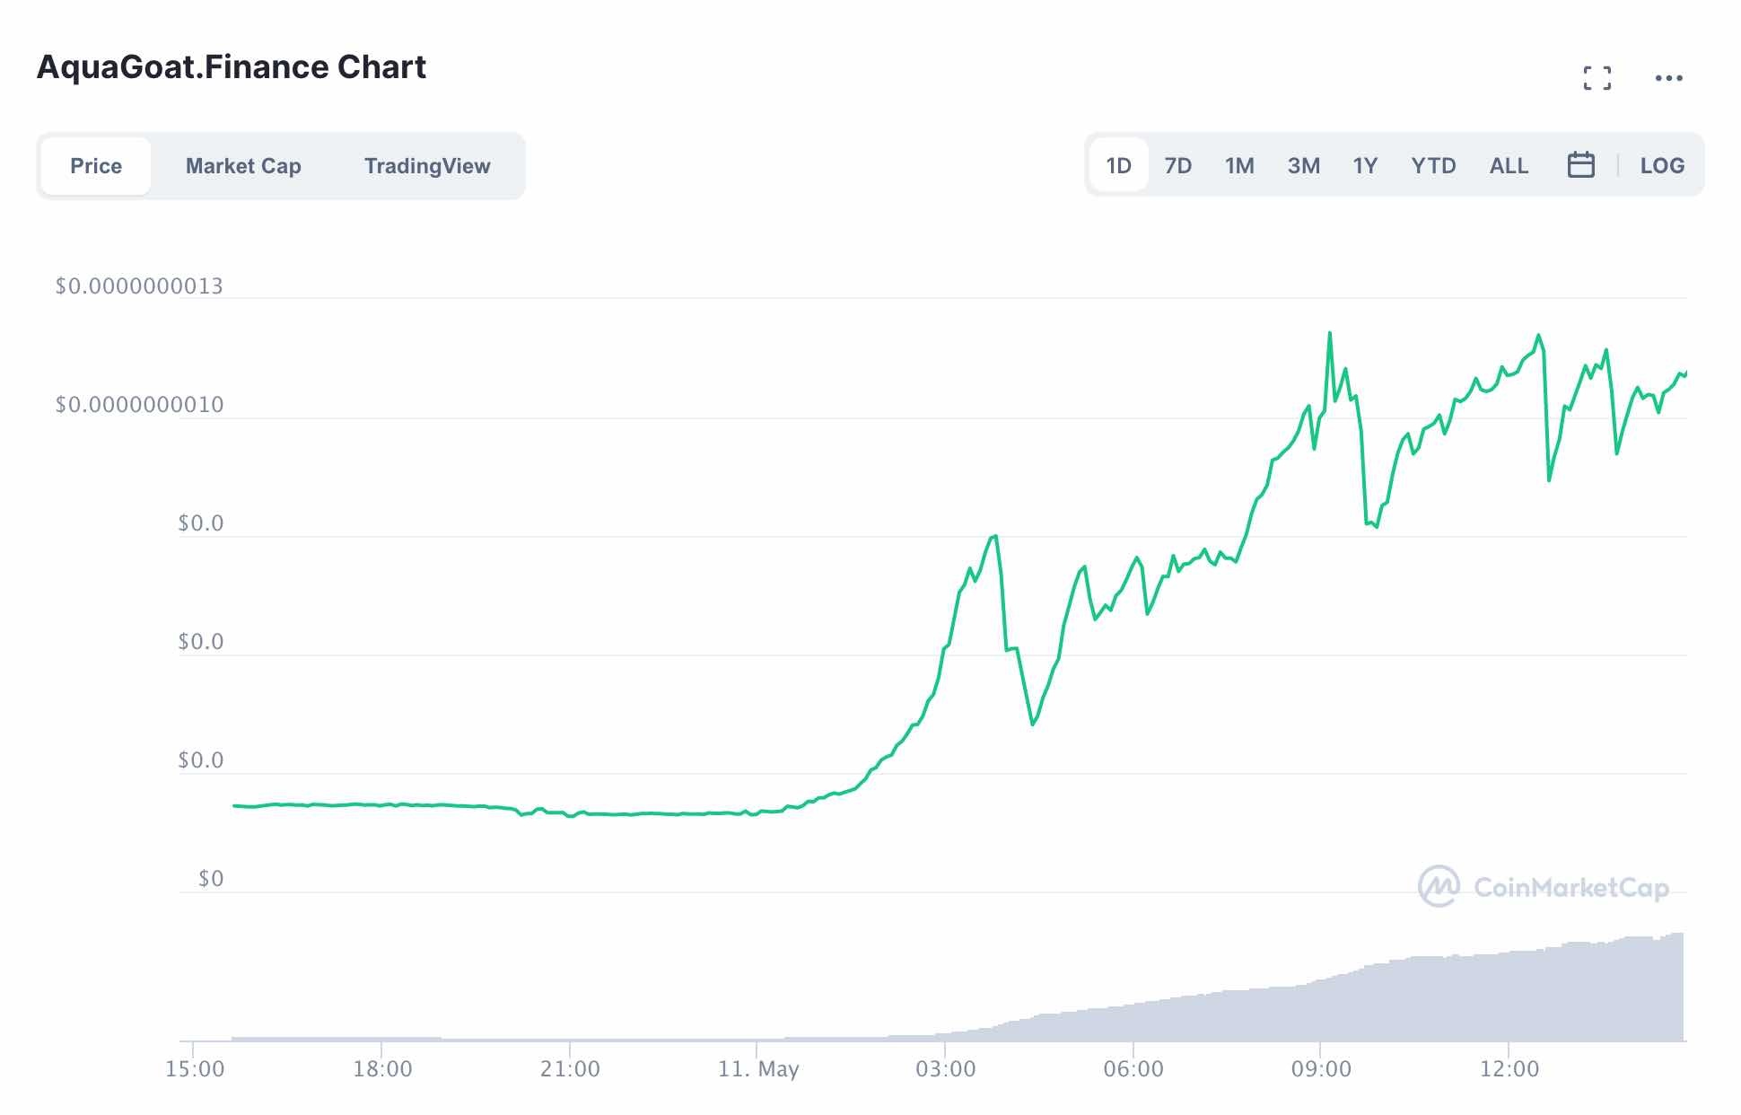Viewport: 1741px width, 1115px height.
Task: Select the 7D time range
Action: (1177, 165)
